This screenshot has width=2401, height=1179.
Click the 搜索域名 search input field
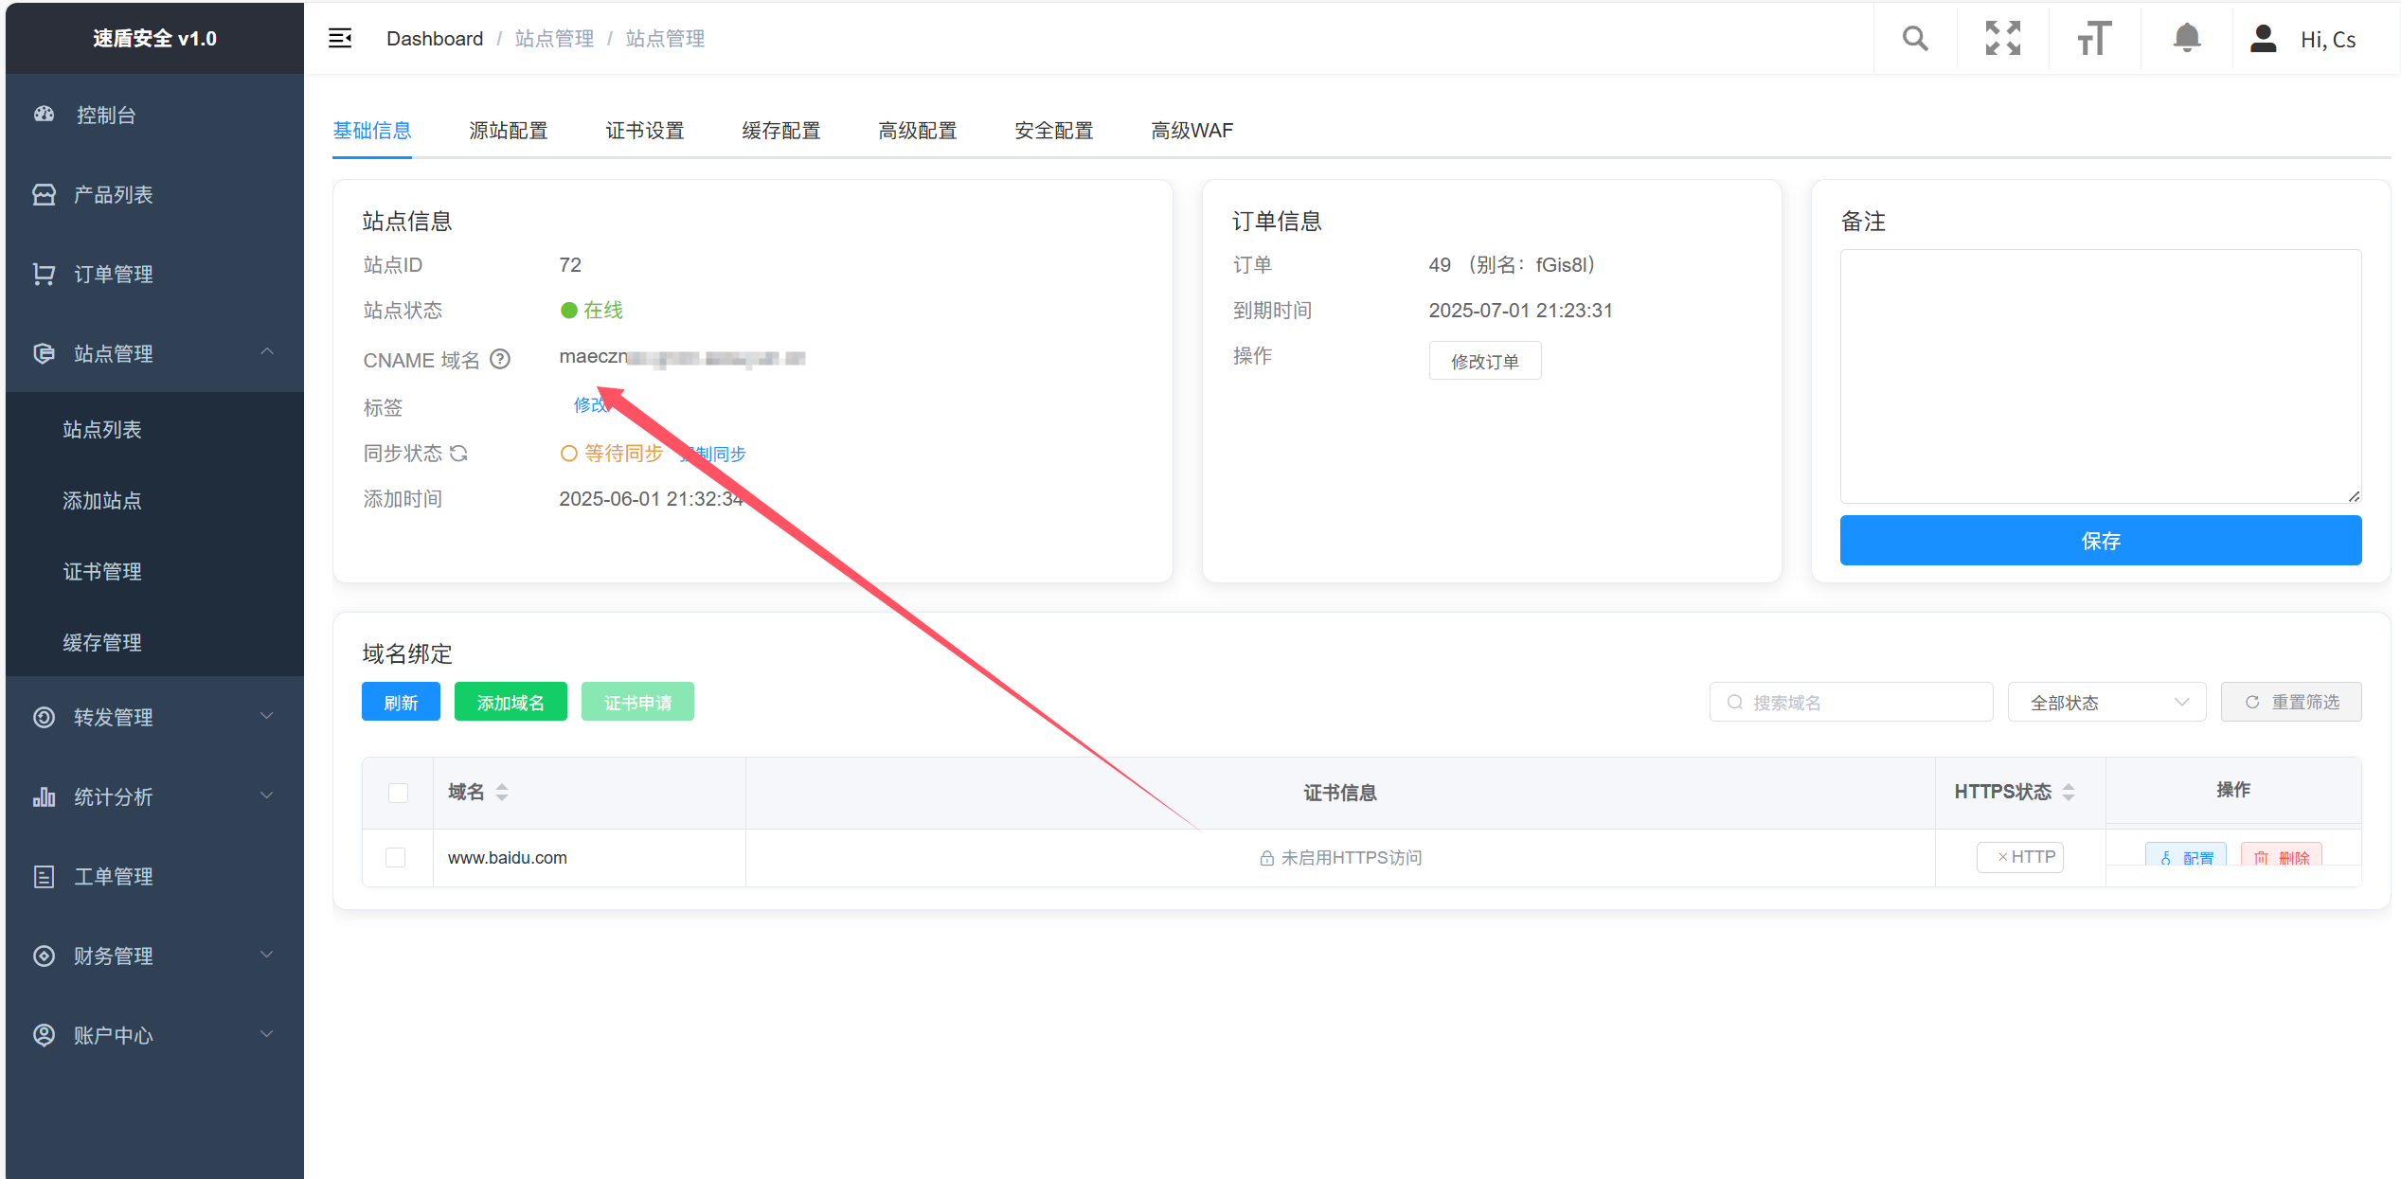click(1851, 703)
